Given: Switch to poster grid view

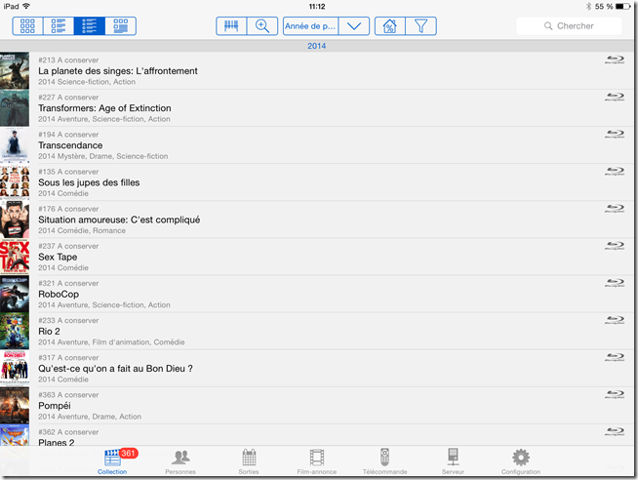Looking at the screenshot, I should (27, 26).
